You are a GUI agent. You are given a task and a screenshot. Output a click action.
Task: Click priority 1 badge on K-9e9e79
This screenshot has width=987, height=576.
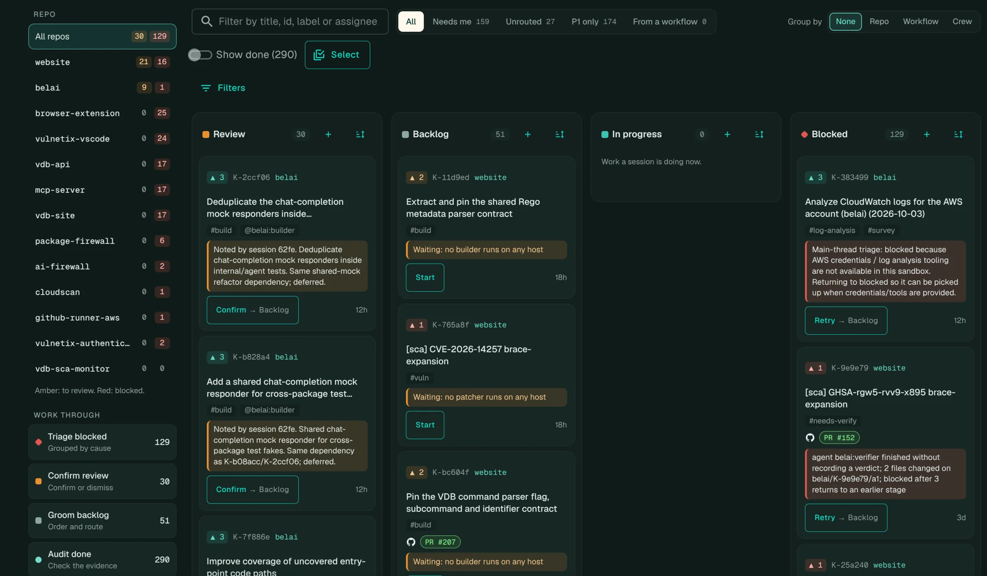click(x=816, y=368)
